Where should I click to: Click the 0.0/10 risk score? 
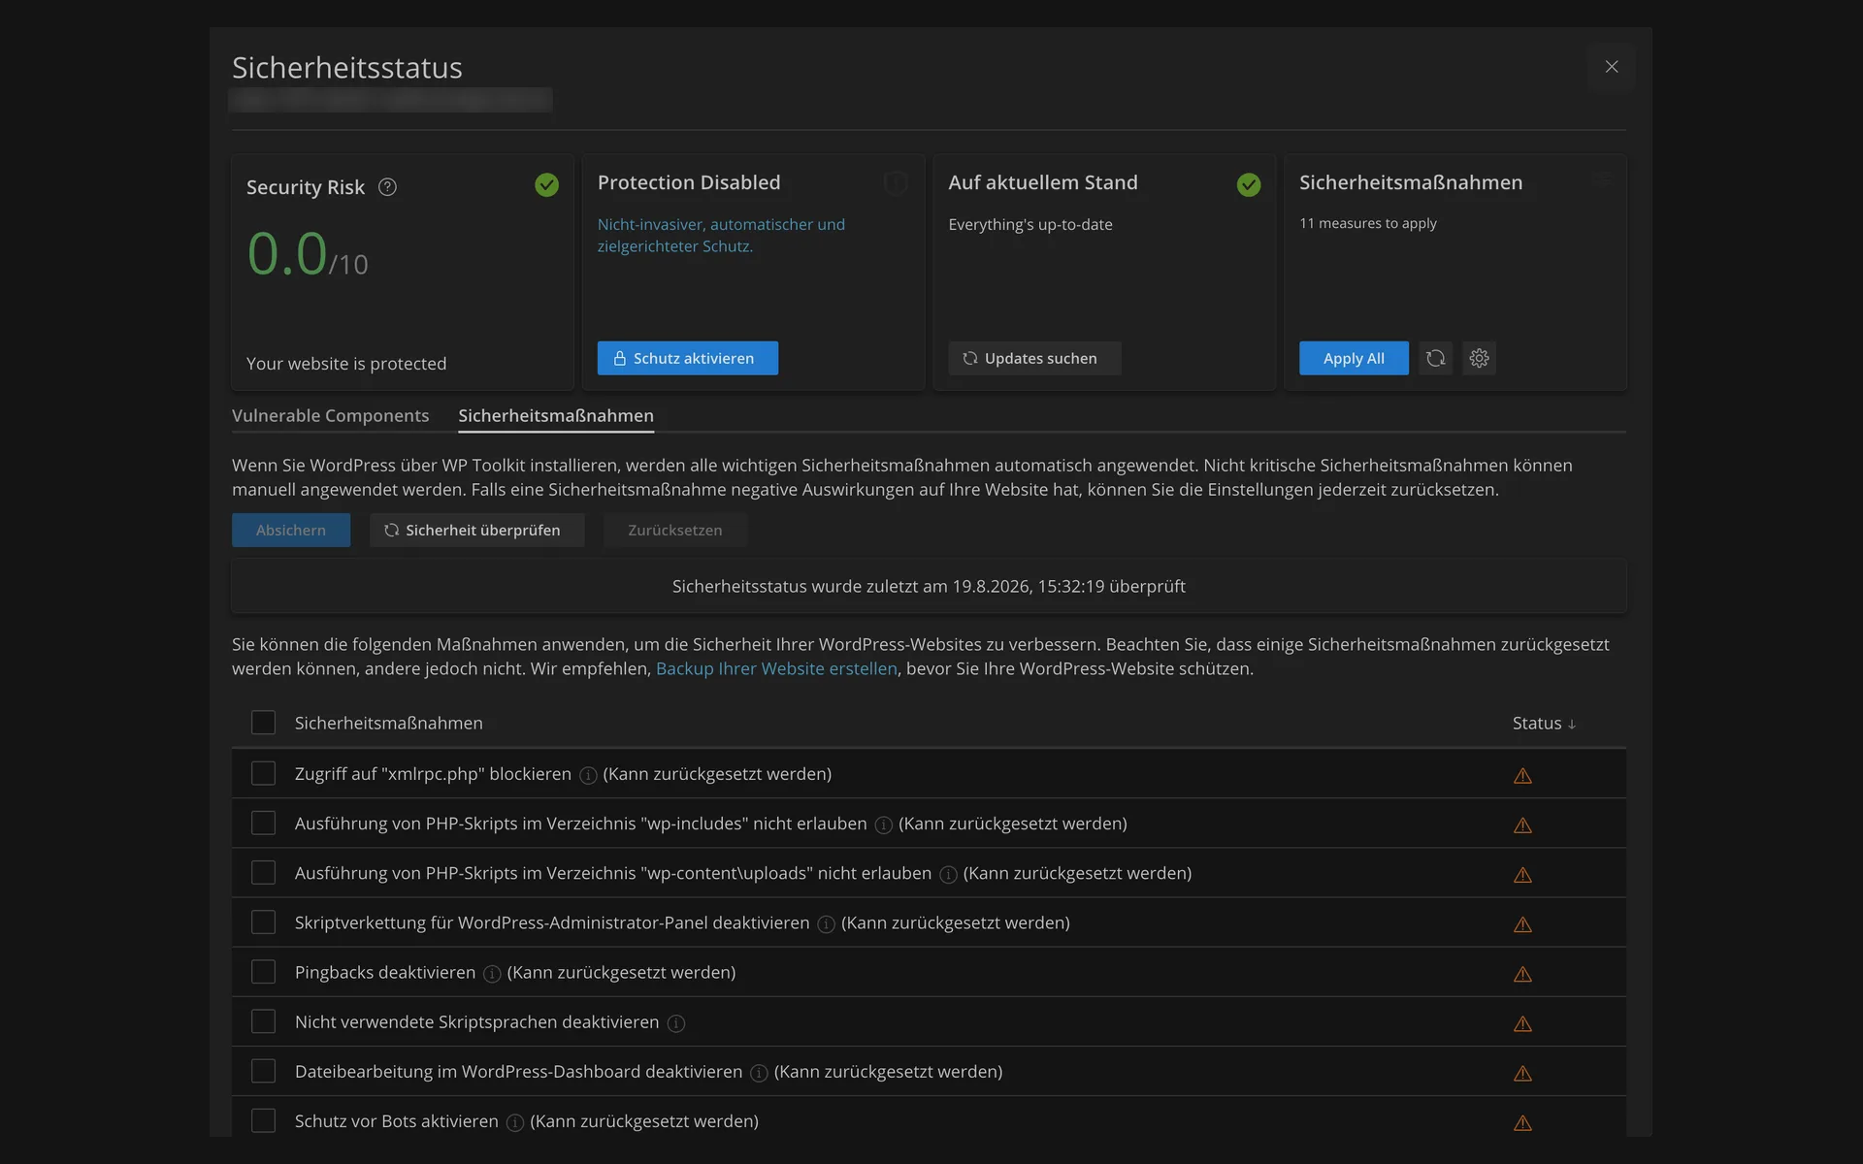308,255
